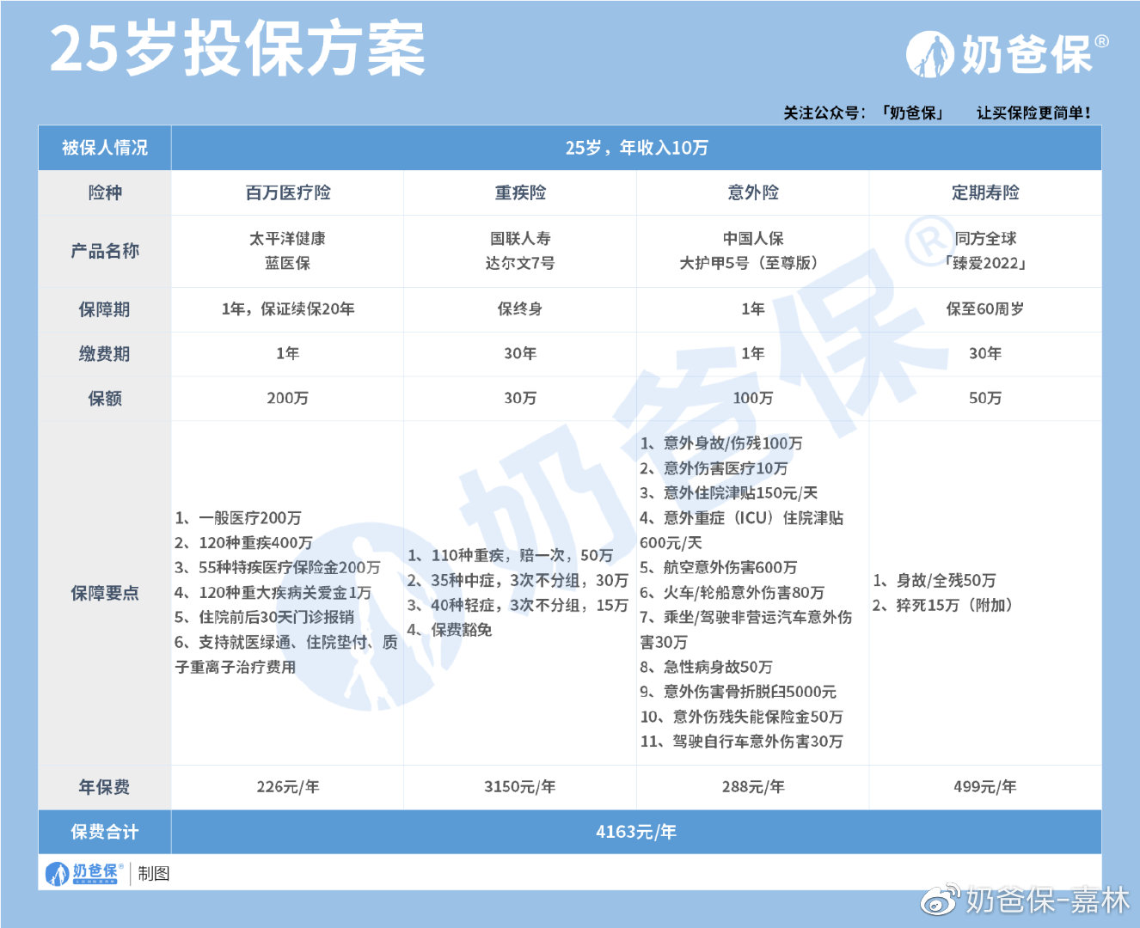Click the line 8、急性病身故50万
Screen dimensions: 1140x928
[x=706, y=668]
